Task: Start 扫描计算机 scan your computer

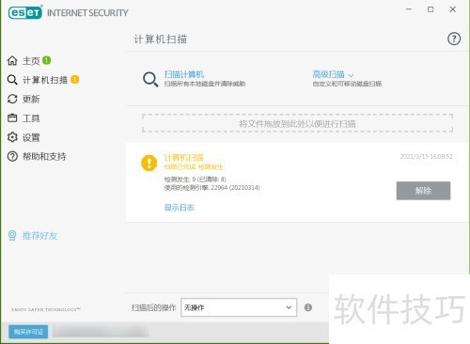Action: pyautogui.click(x=184, y=74)
